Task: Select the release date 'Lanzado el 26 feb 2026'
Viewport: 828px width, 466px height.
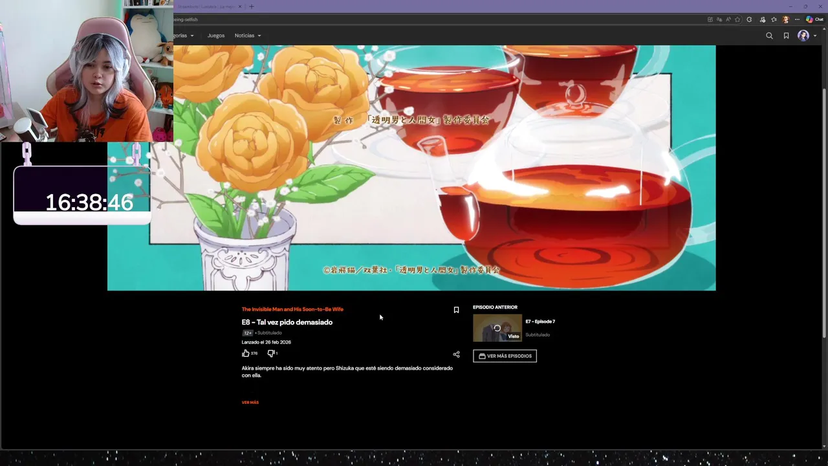Action: coord(267,342)
